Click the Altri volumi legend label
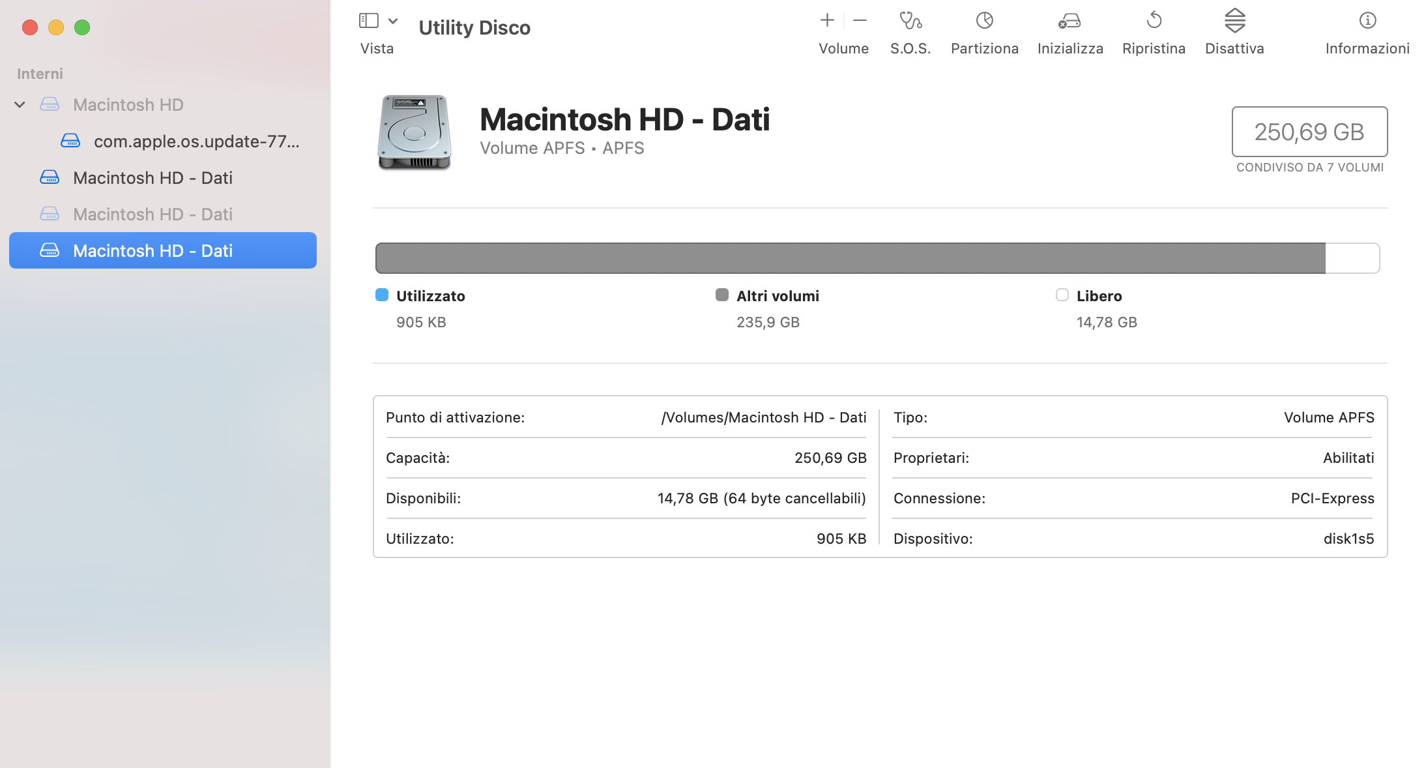The image size is (1426, 768). [x=778, y=296]
